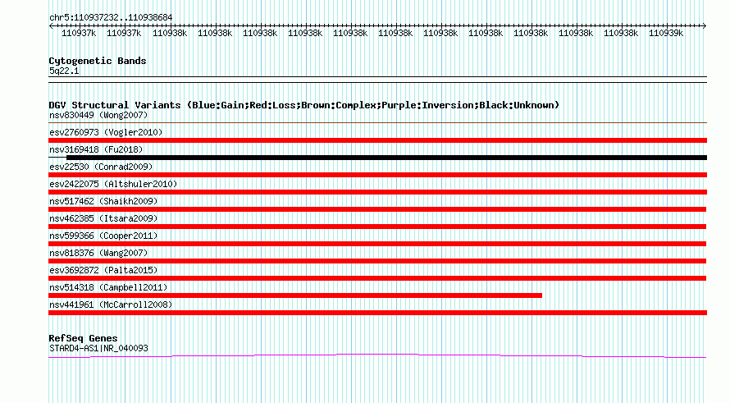Open the nsv514318 (Campbell2011) variant label
Screen dimensions: 730x403
tap(108, 287)
